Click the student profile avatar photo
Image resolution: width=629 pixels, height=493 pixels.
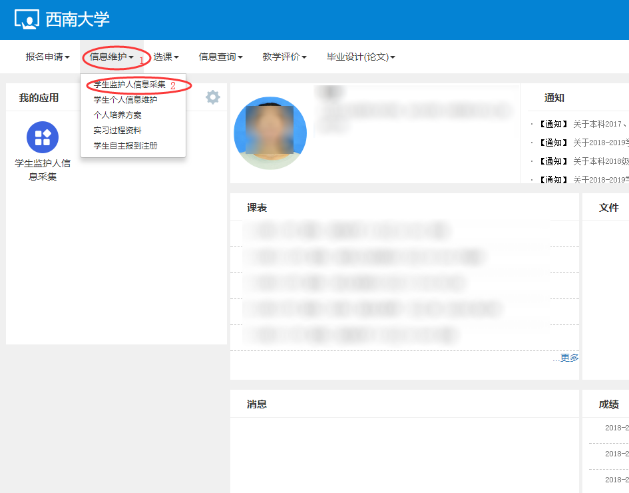point(270,133)
